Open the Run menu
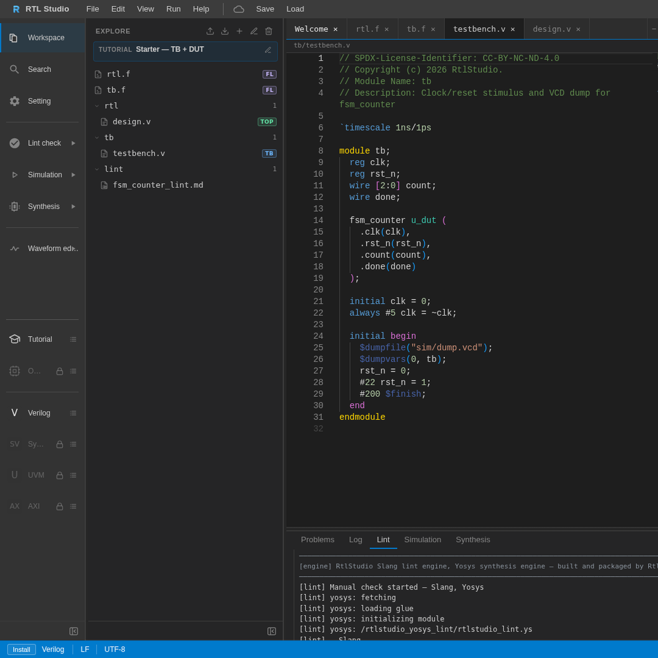The width and height of the screenshot is (658, 658). pos(173,9)
